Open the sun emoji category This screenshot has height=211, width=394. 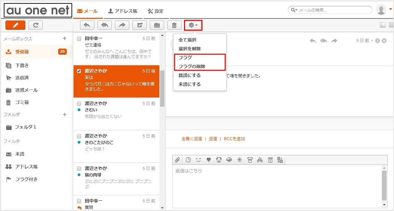[239, 160]
